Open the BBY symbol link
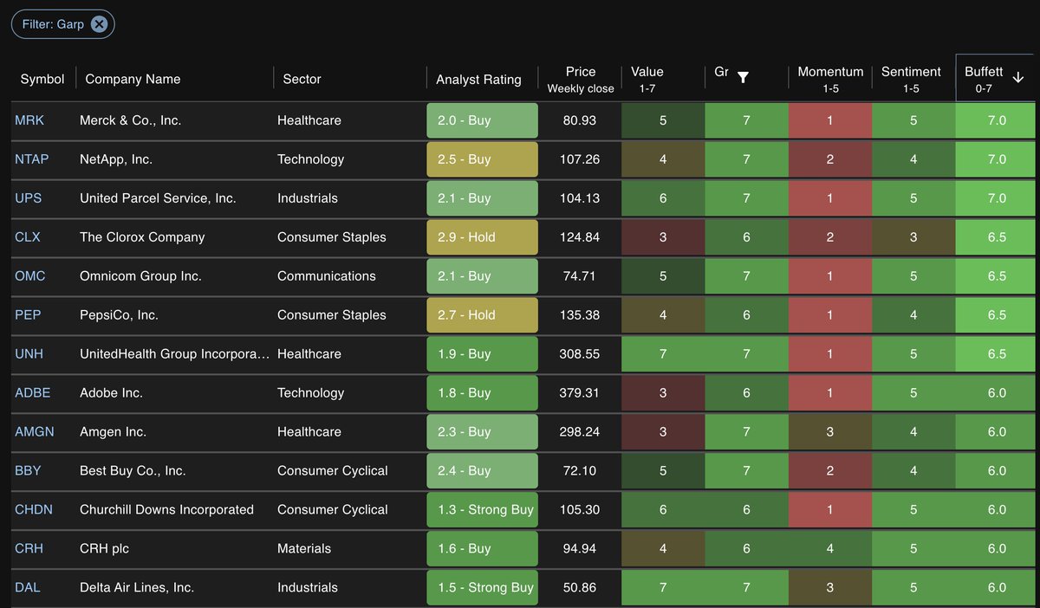The image size is (1040, 608). [x=28, y=471]
